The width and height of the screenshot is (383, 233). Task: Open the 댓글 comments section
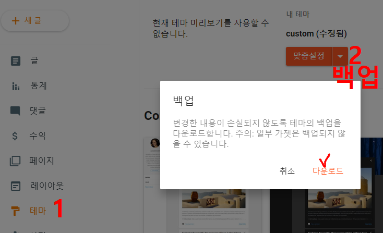point(38,111)
